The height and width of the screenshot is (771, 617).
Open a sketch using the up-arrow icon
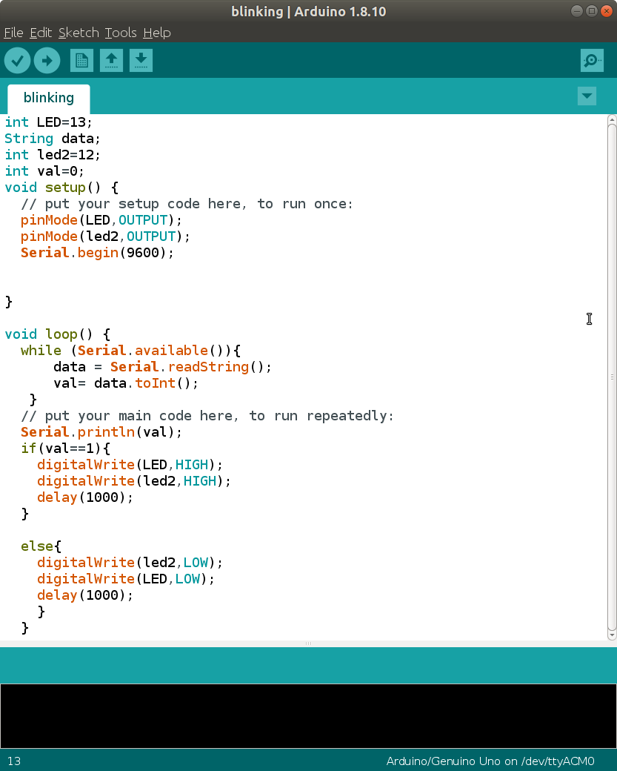click(111, 60)
